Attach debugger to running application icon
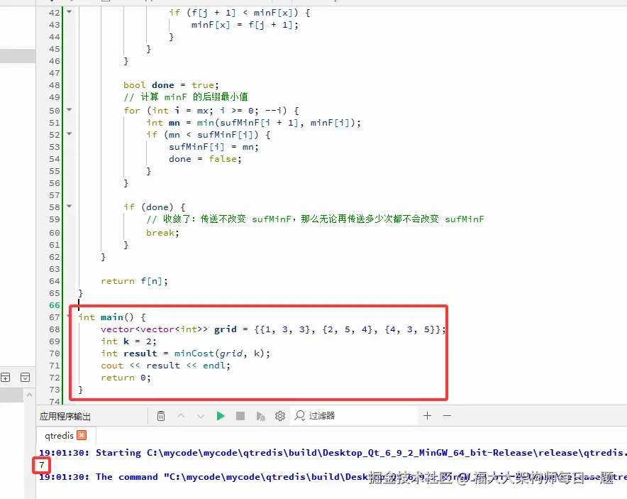 click(260, 416)
